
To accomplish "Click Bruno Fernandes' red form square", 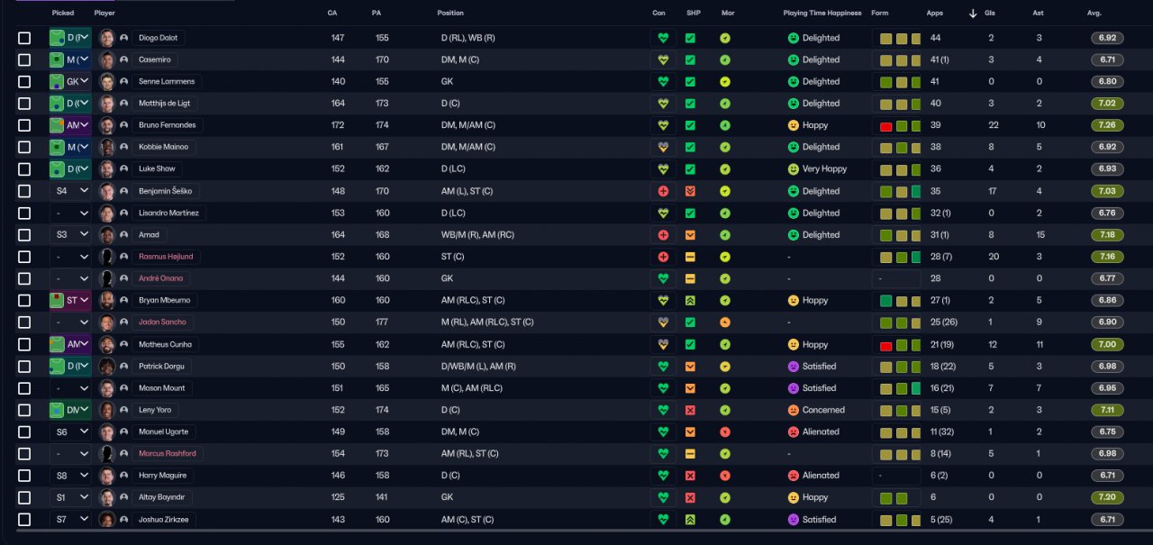I will (885, 126).
